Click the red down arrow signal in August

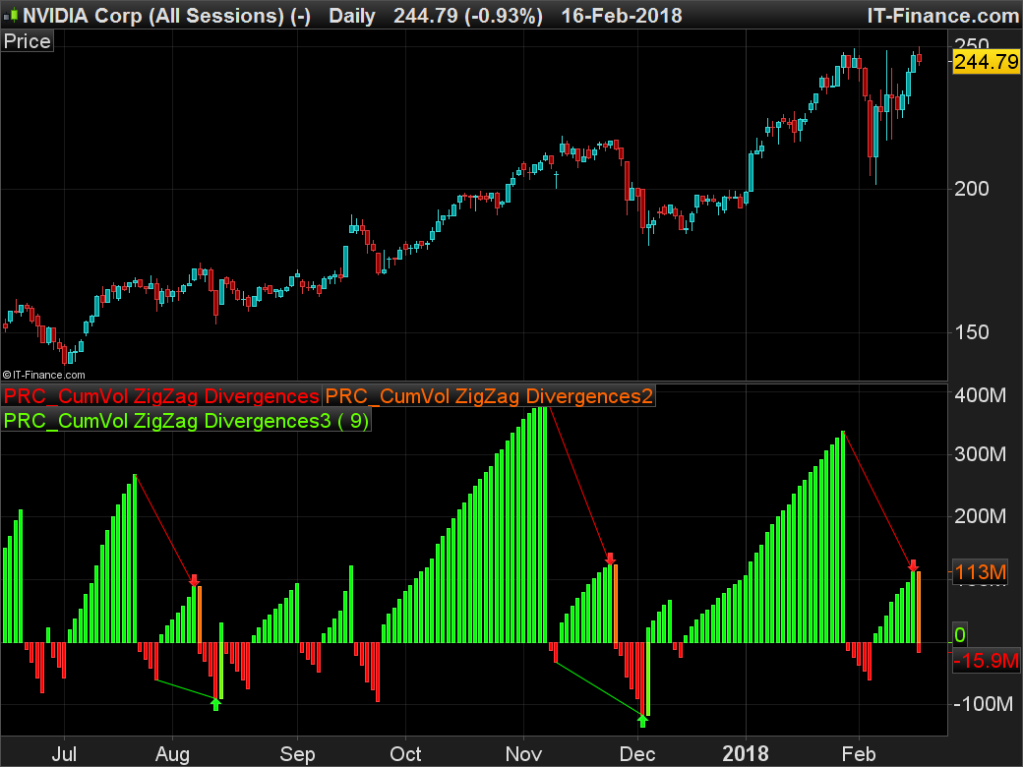195,580
